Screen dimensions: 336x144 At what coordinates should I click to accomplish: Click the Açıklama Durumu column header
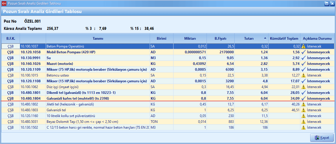(x=317, y=38)
